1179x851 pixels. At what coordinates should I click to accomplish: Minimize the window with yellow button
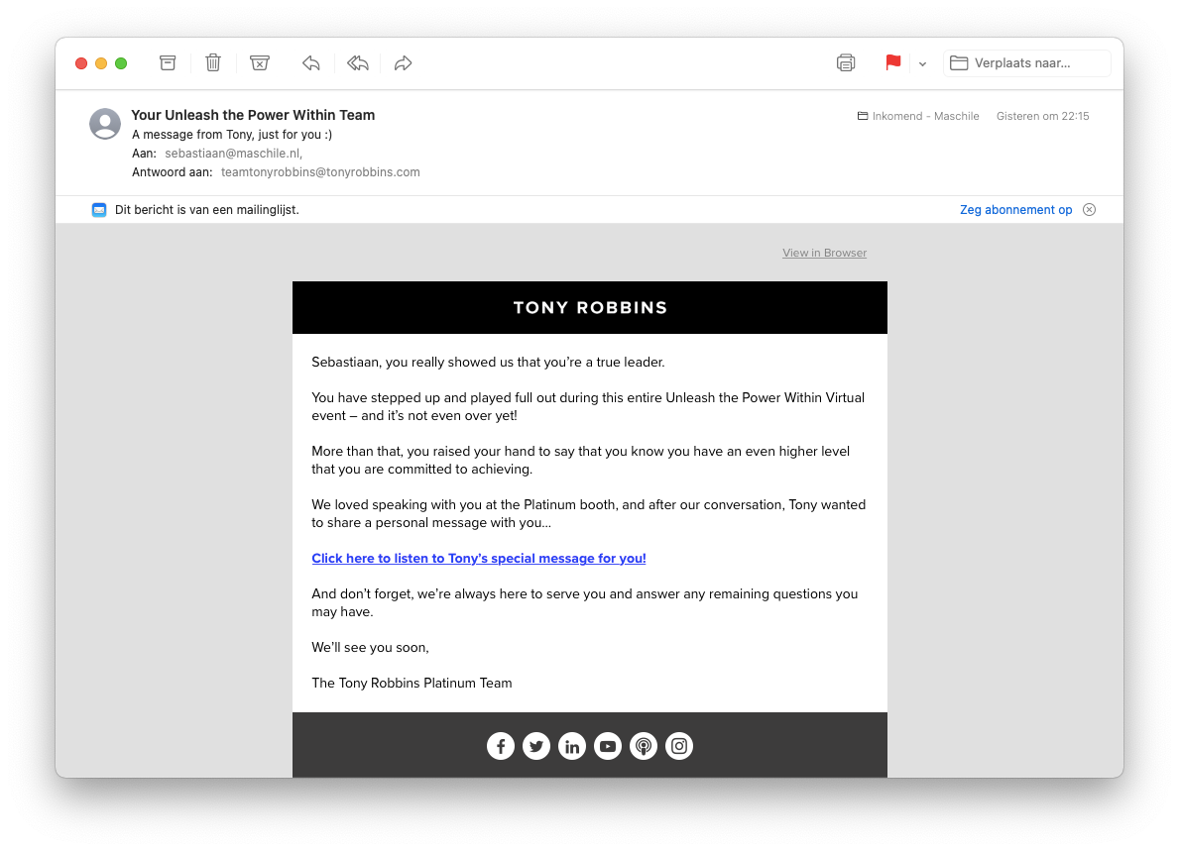pos(101,63)
